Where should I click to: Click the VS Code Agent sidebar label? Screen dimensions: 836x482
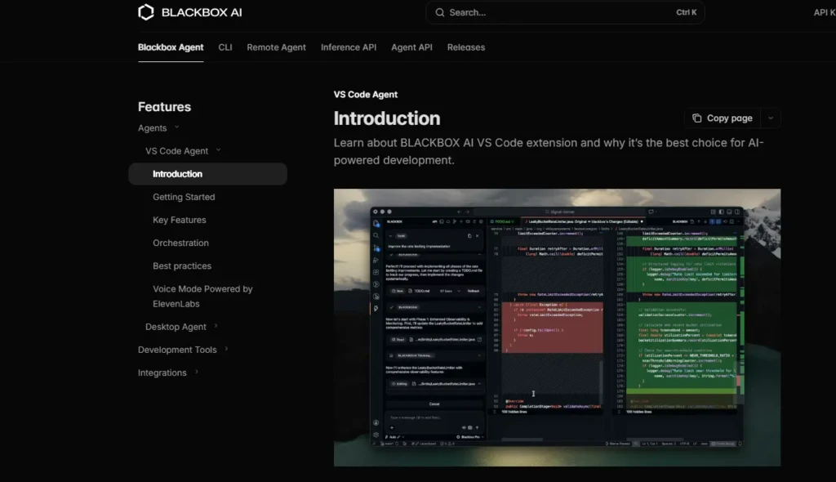point(176,151)
